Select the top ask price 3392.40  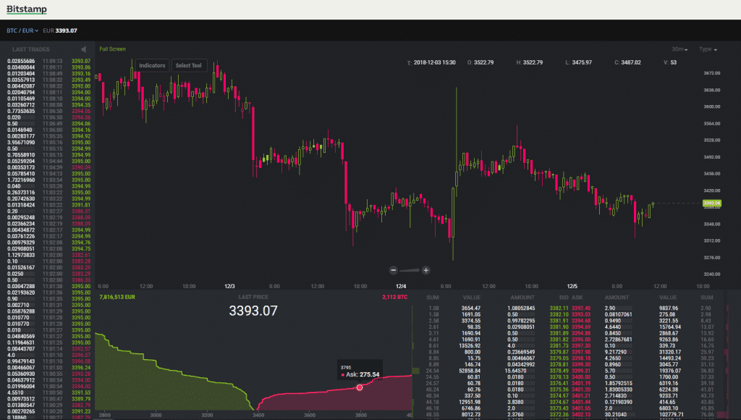click(x=581, y=308)
